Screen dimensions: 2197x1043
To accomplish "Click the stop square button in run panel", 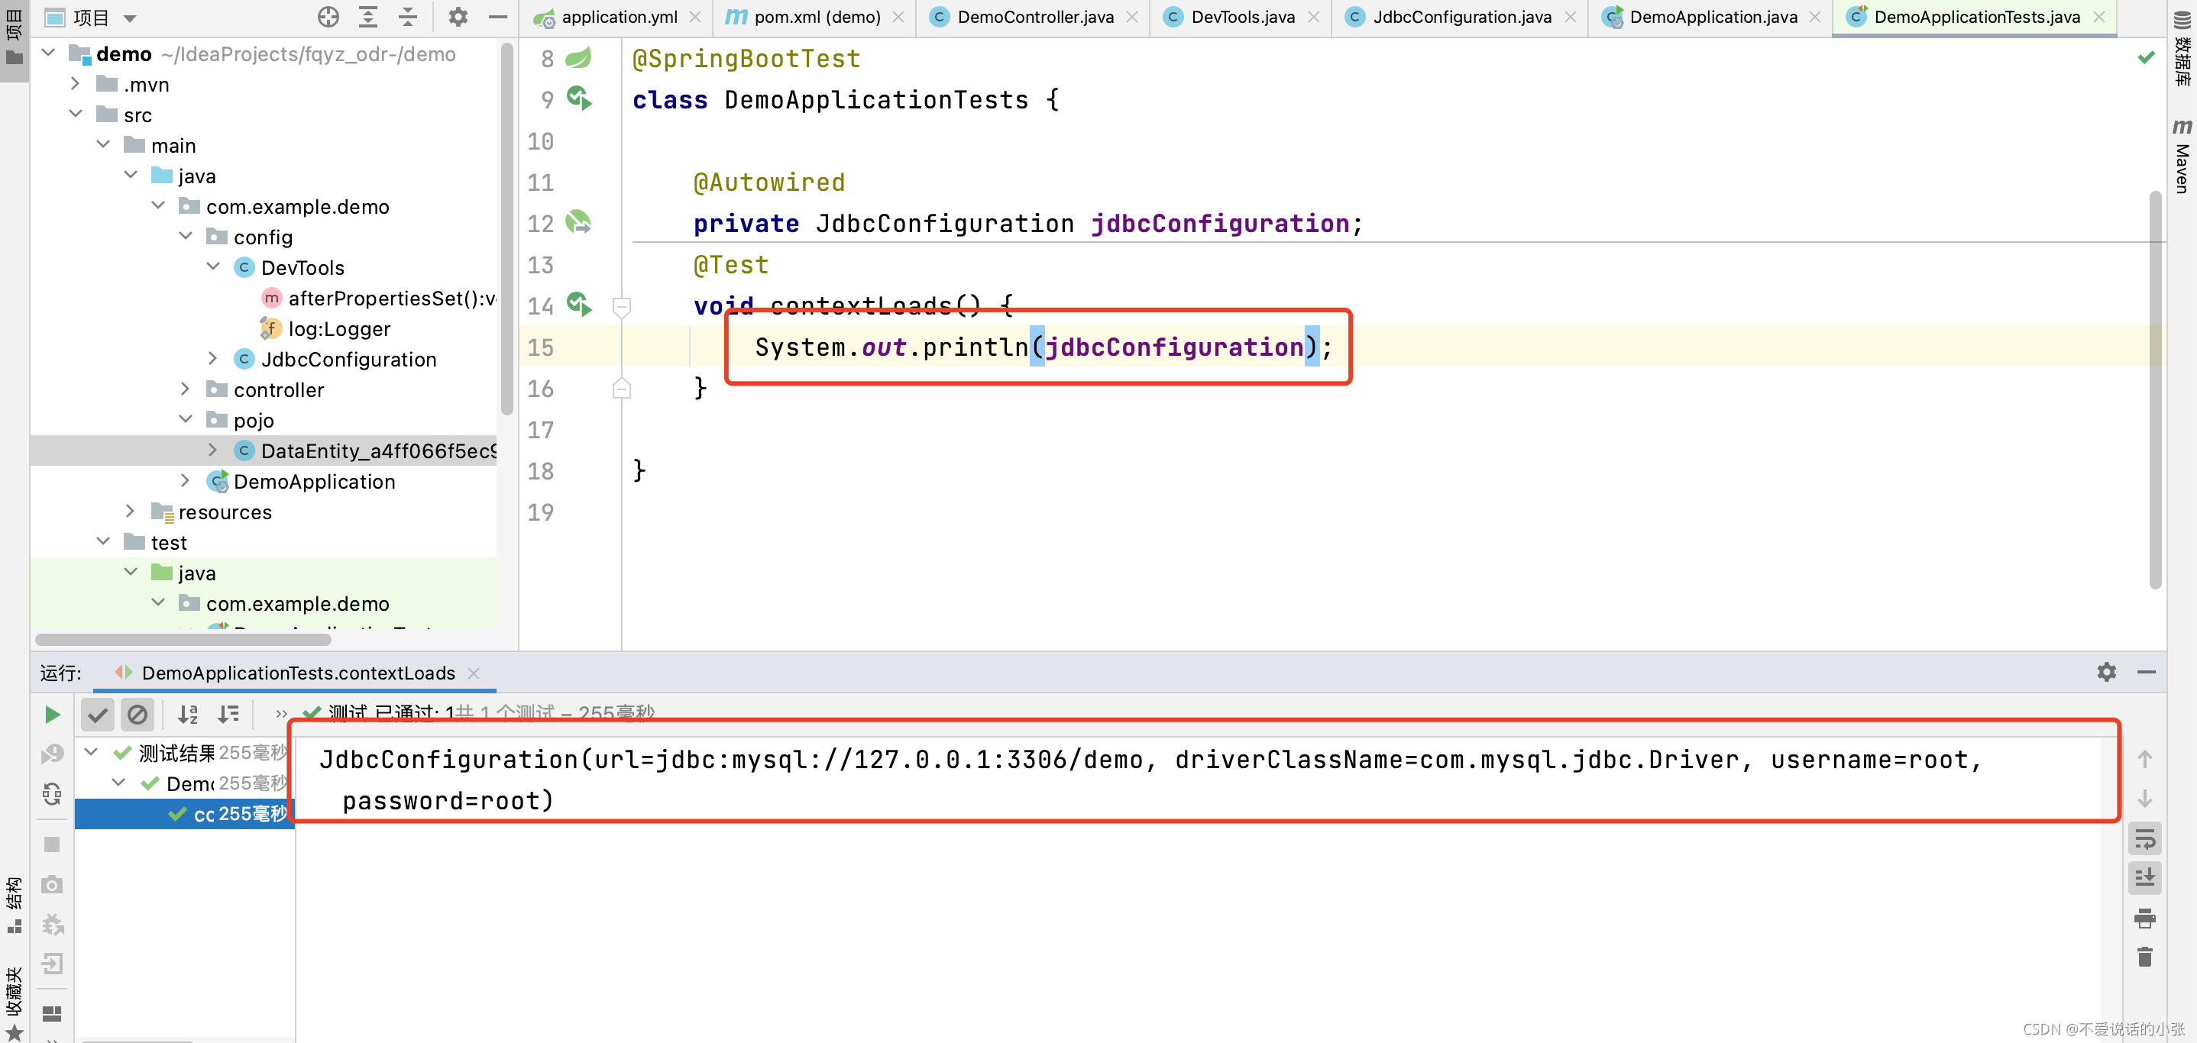I will [x=52, y=844].
